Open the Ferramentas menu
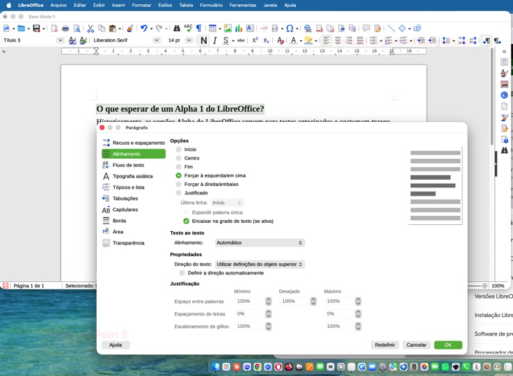This screenshot has width=513, height=376. (242, 6)
